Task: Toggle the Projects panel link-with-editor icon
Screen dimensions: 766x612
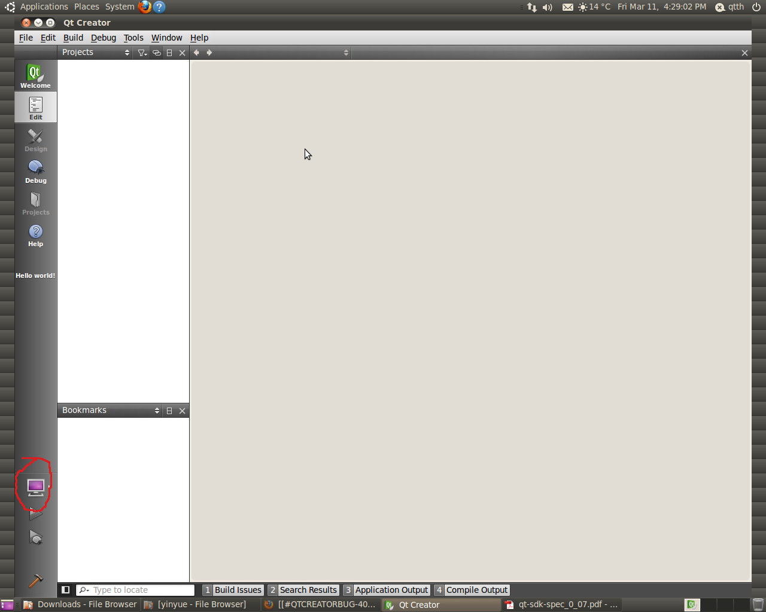Action: click(x=156, y=53)
